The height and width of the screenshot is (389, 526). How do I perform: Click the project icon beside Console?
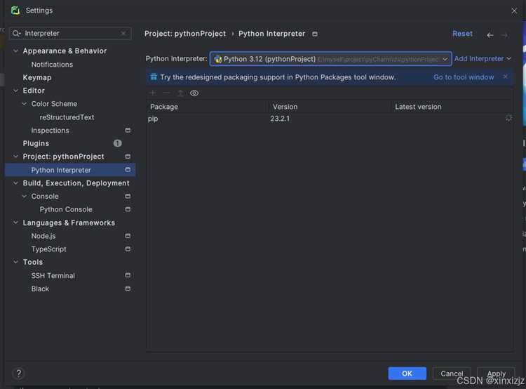tap(128, 196)
